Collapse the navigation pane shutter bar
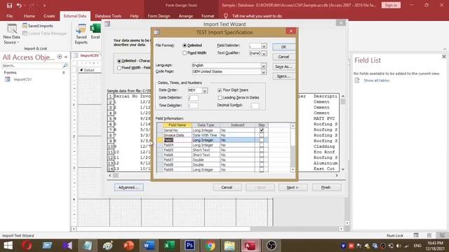The width and height of the screenshot is (449, 252). point(66,57)
